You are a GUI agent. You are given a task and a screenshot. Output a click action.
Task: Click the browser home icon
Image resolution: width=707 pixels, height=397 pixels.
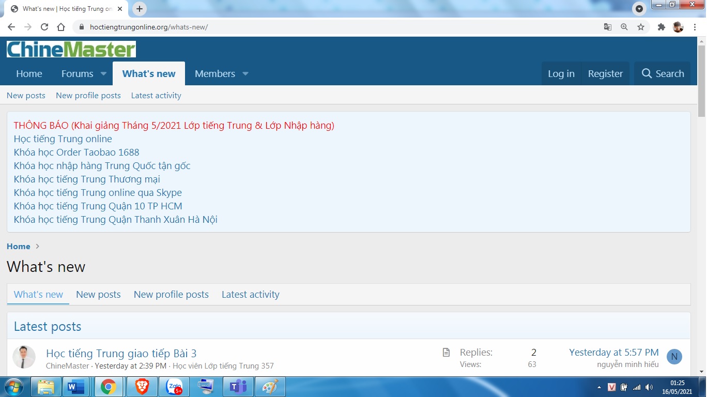pos(61,27)
